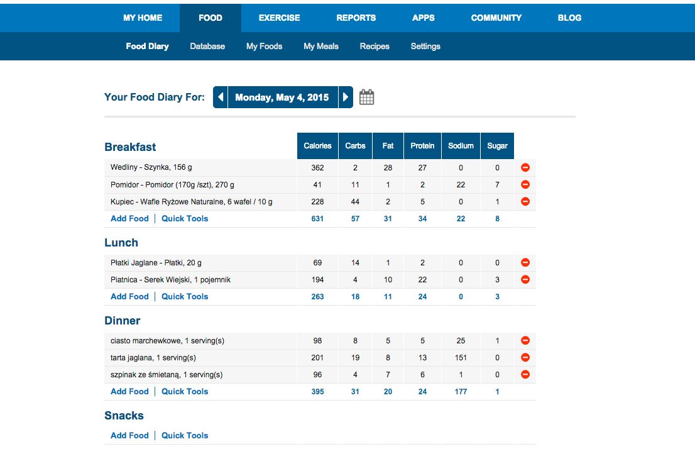Screen dimensions: 695x449
Task: Add Food to Breakfast
Action: coord(129,219)
